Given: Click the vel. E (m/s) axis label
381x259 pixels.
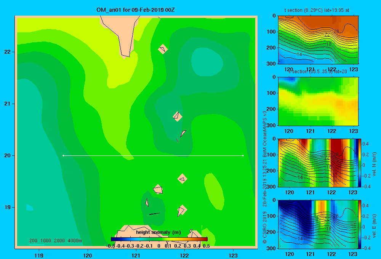Looking at the screenshot, I should (x=374, y=226).
